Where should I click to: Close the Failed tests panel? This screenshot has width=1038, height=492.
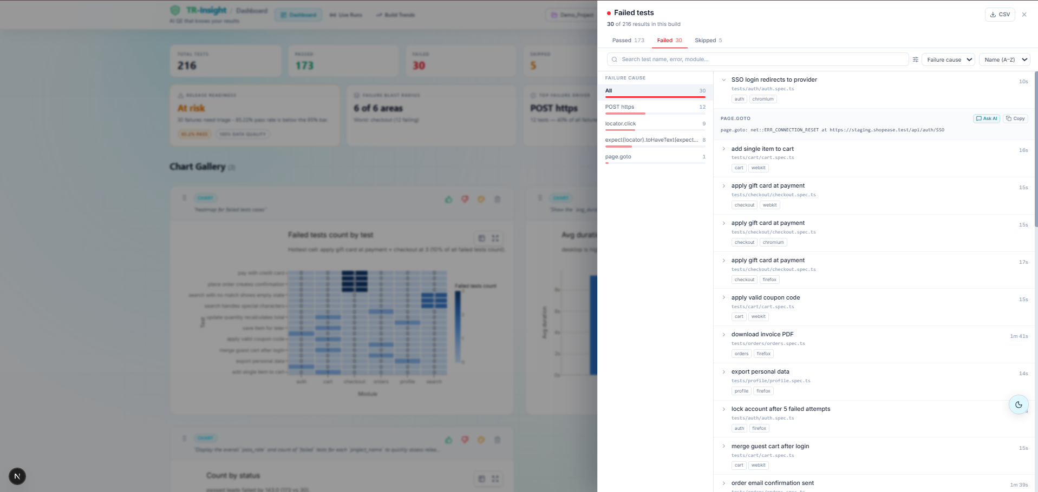1024,15
